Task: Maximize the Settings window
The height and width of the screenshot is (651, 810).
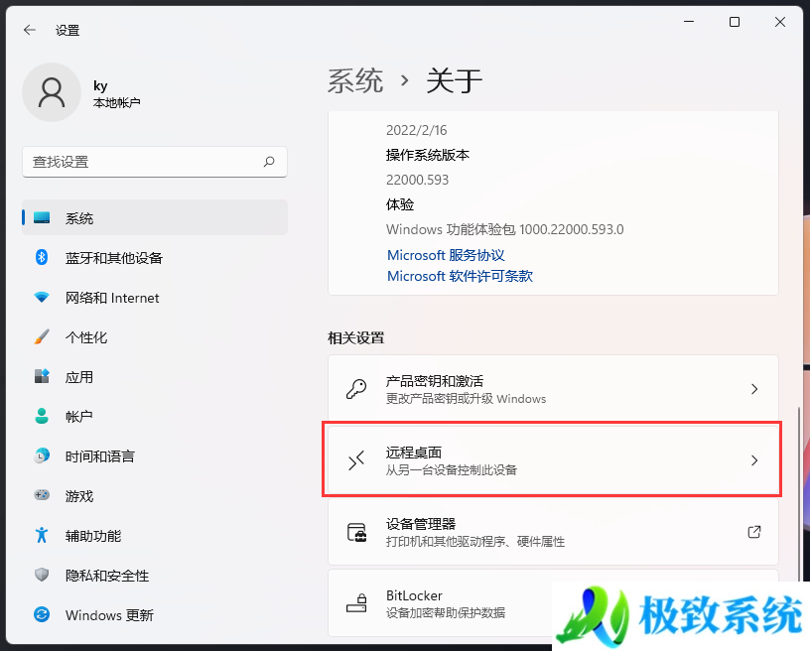Action: 735,22
